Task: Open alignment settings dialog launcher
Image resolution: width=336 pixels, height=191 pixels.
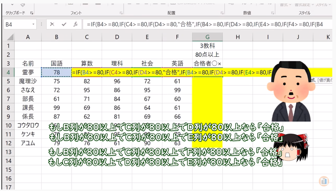Action: [x=222, y=13]
